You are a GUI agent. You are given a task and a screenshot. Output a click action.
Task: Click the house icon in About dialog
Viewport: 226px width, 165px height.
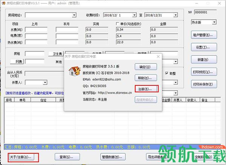(75, 71)
